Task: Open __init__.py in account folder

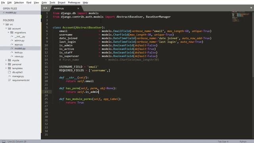Action: point(20,37)
